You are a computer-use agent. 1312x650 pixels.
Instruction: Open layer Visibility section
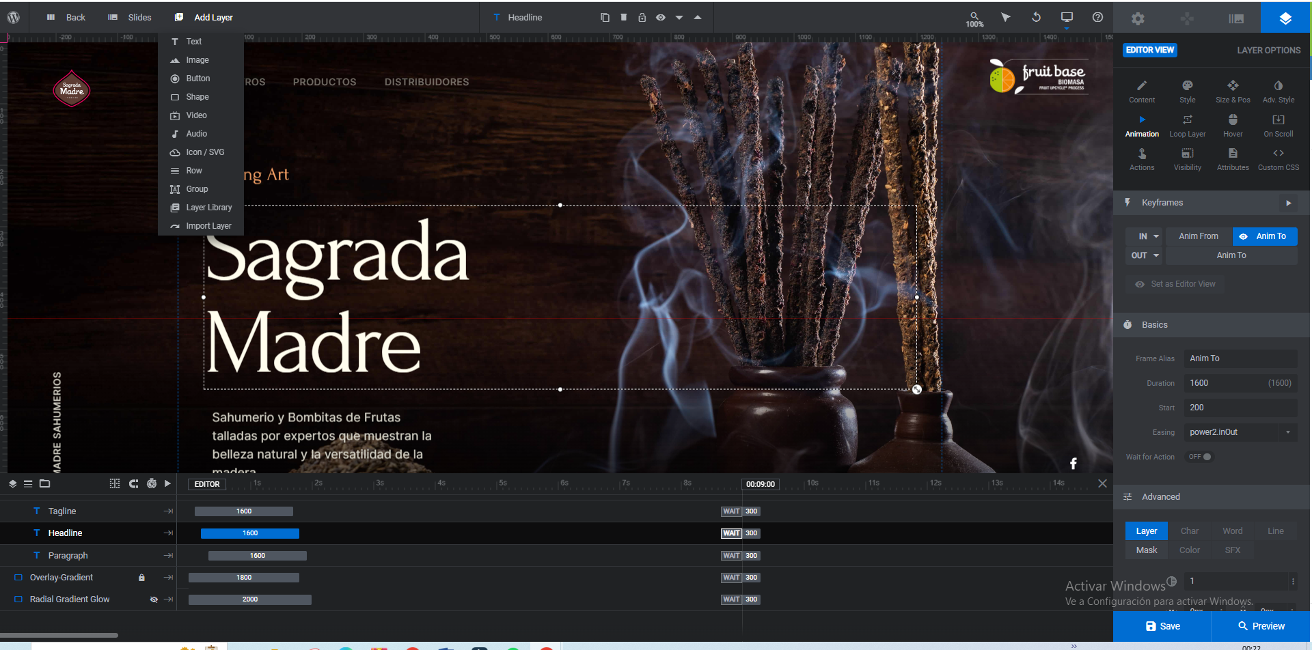pos(1188,159)
